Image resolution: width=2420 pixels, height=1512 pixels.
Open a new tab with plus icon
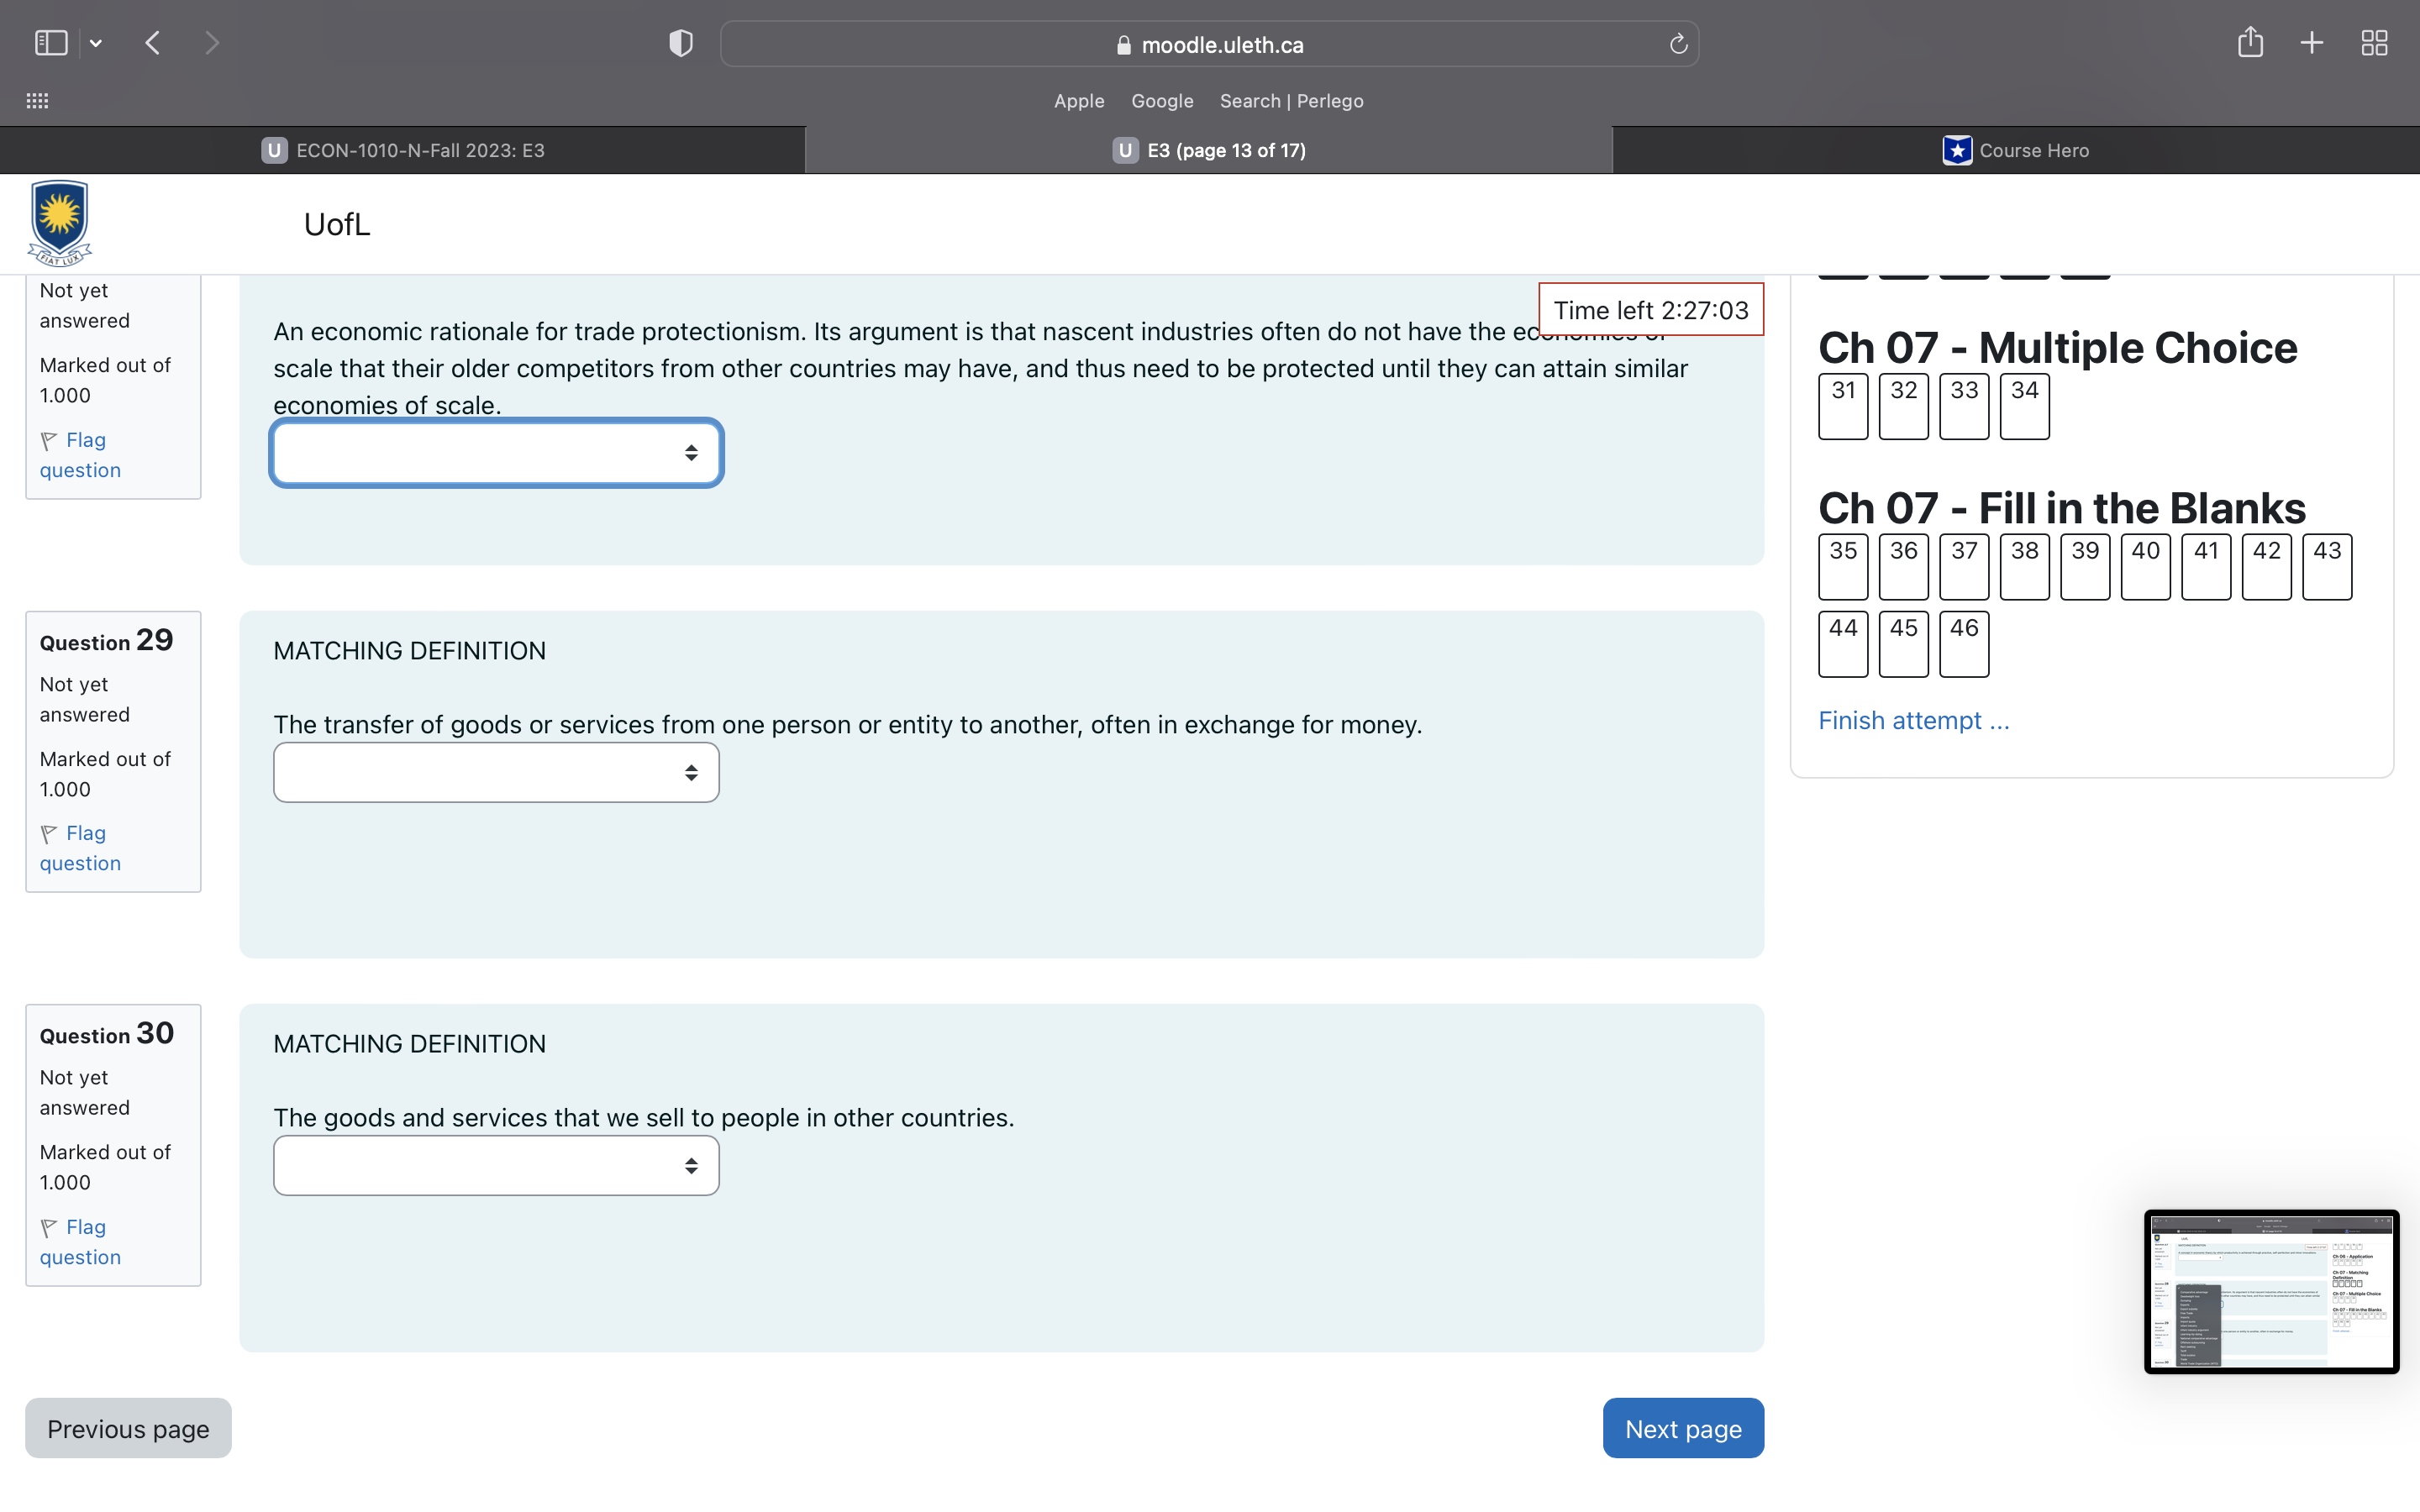2312,43
